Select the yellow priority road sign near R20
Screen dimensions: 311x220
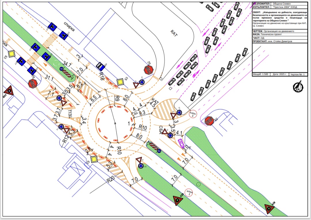click(94, 159)
